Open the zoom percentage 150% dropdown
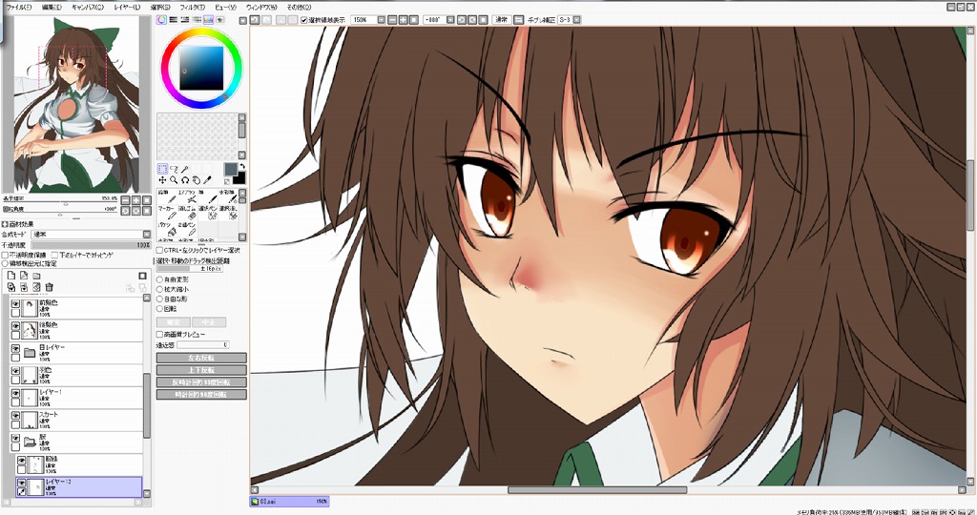Screen dimensions: 977x515 382,20
